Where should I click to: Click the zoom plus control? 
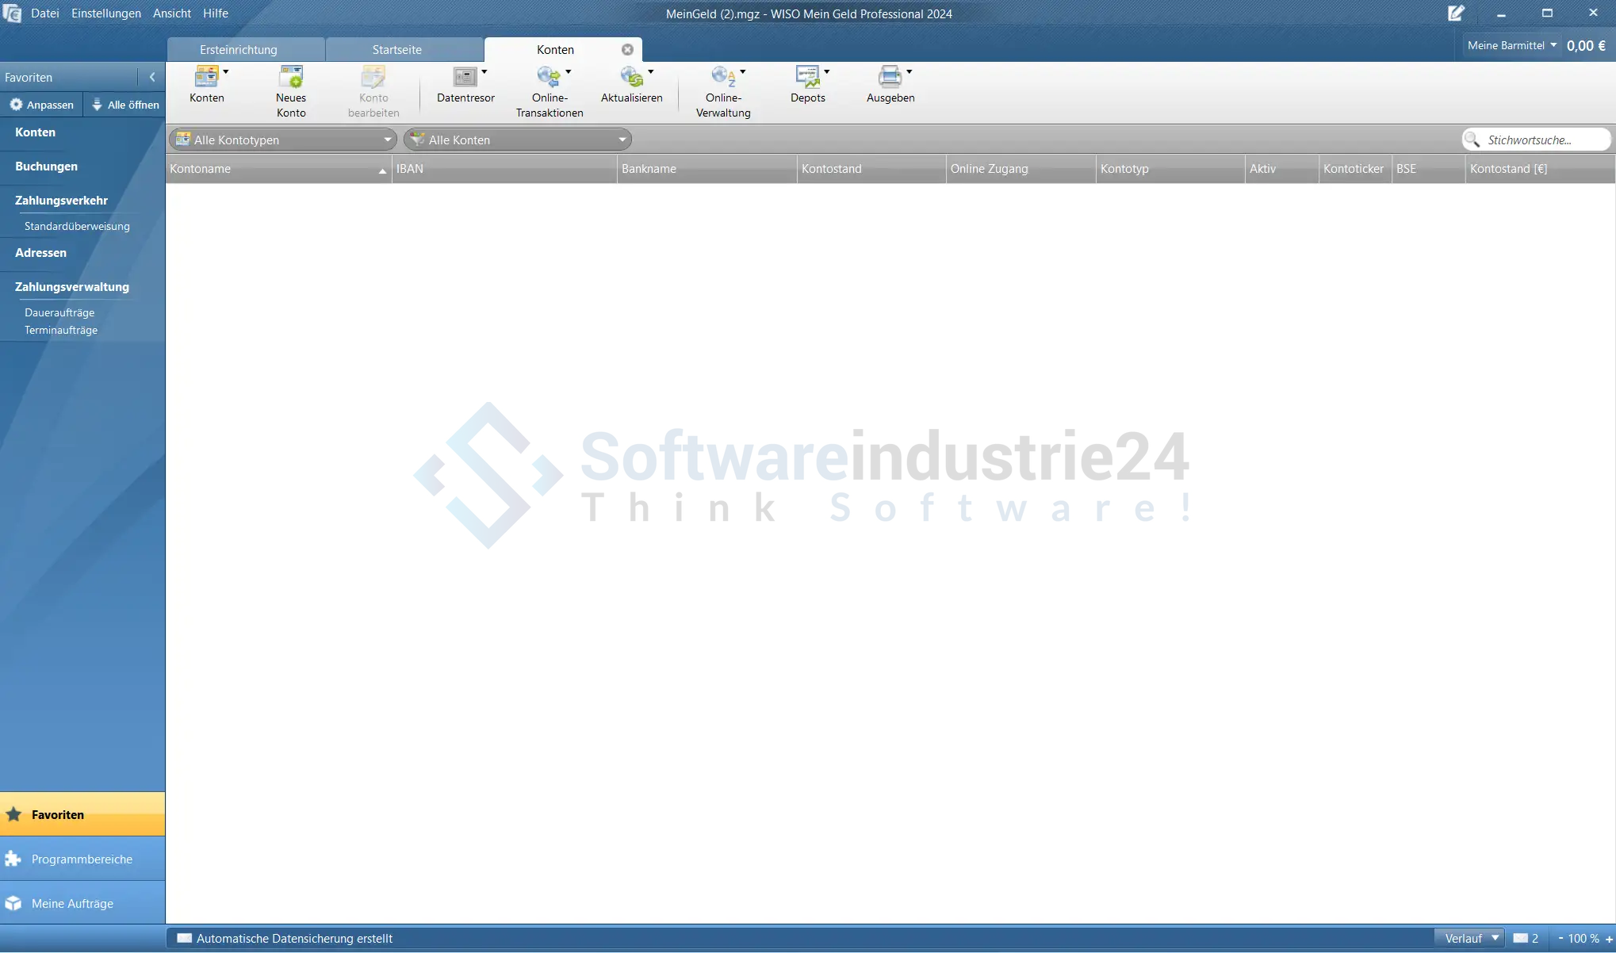coord(1609,939)
